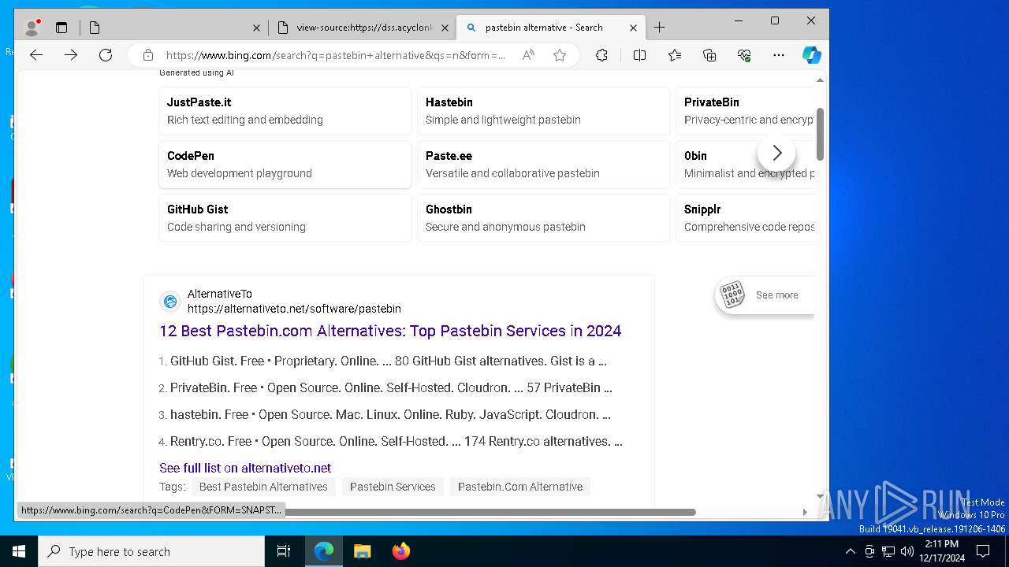Open the Copilot sidebar icon
1009x567 pixels.
(x=812, y=55)
